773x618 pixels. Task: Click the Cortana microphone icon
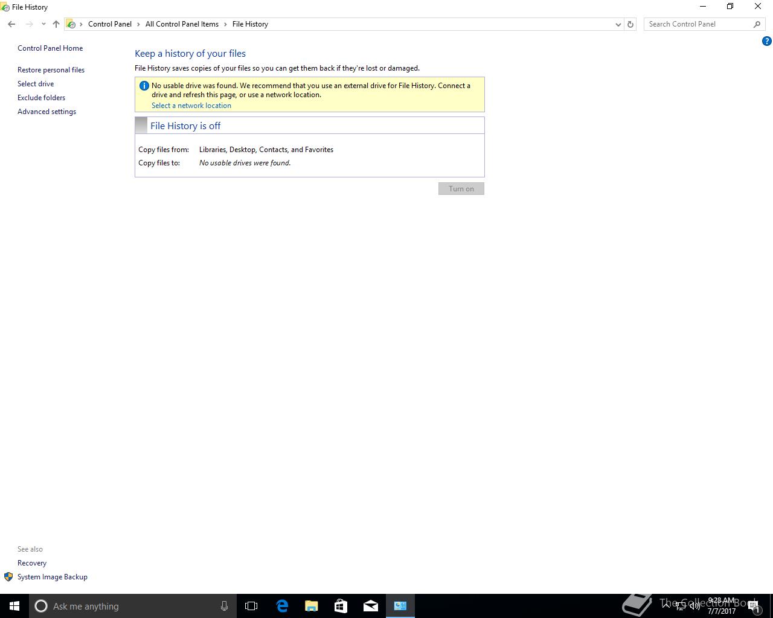tap(224, 606)
